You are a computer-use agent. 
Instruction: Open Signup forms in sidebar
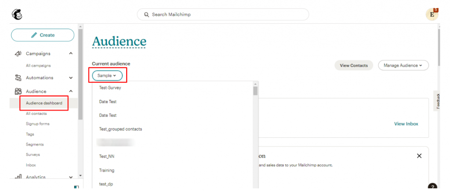tap(38, 124)
